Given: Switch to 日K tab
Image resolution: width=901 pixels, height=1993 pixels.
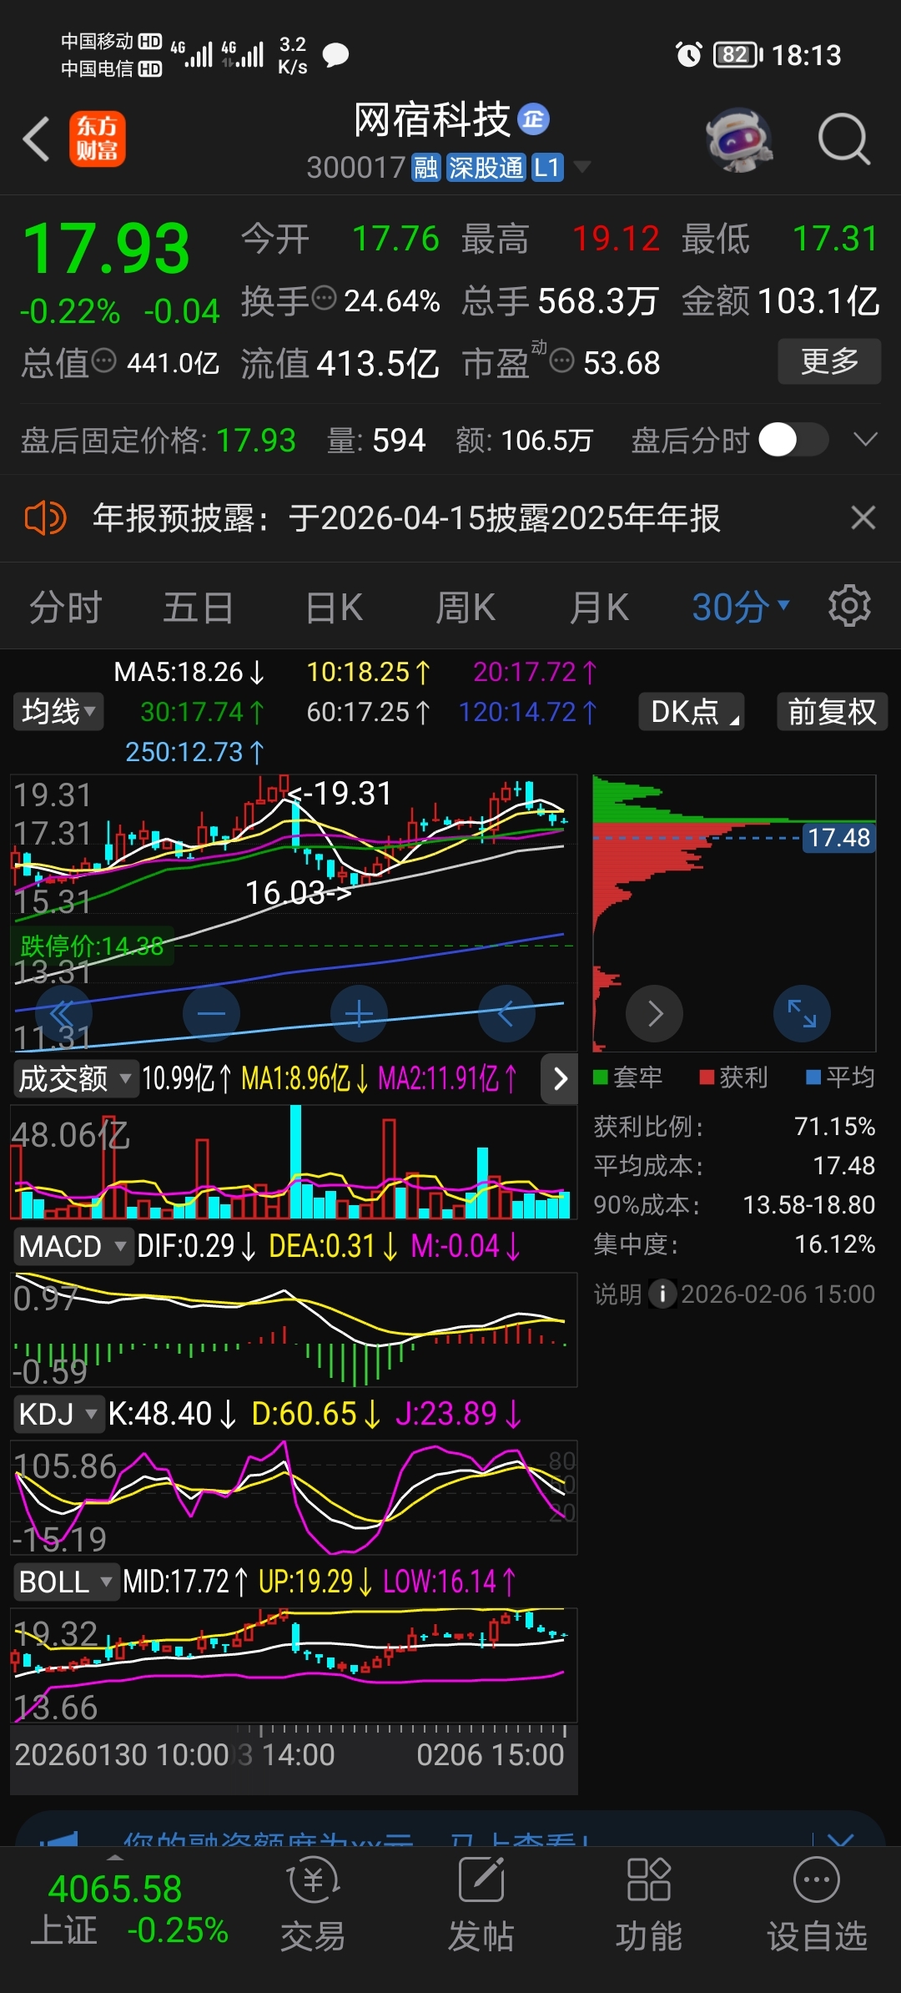Looking at the screenshot, I should click(334, 607).
